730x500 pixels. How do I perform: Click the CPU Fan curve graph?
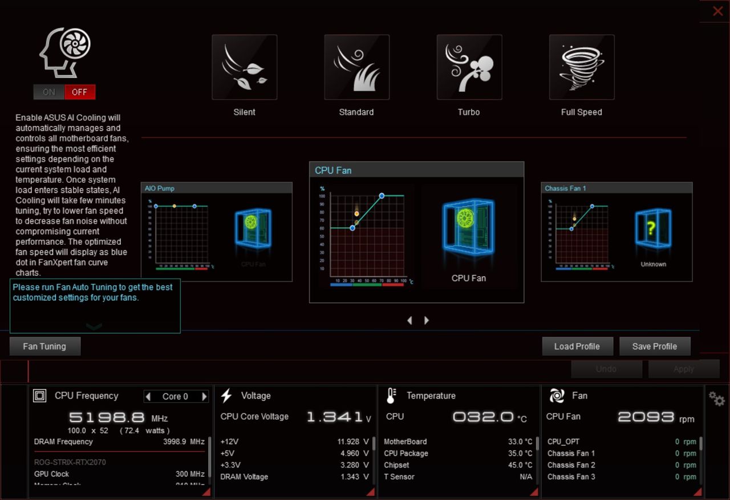[367, 236]
